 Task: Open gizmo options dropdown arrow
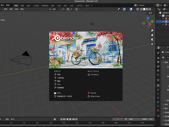tap(127, 9)
